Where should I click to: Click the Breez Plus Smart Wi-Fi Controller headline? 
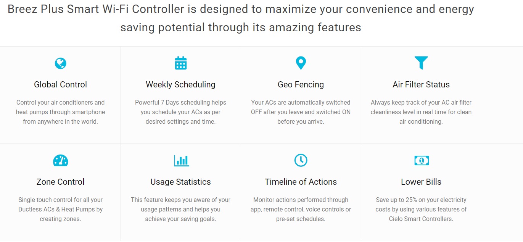241,18
